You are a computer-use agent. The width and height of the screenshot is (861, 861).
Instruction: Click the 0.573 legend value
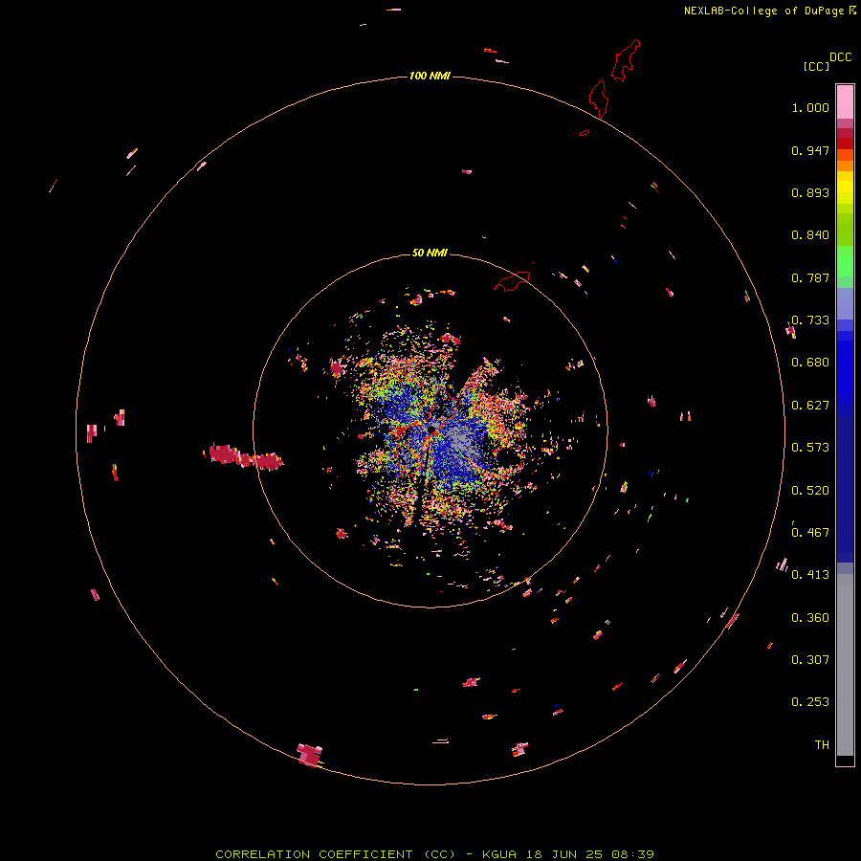(x=810, y=448)
